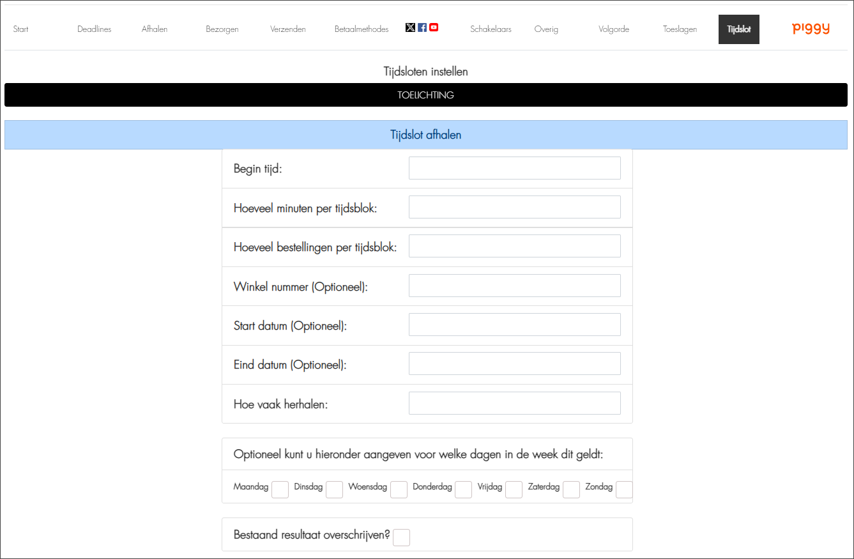Switch to the Schakelaars tab
This screenshot has width=854, height=559.
pos(491,29)
